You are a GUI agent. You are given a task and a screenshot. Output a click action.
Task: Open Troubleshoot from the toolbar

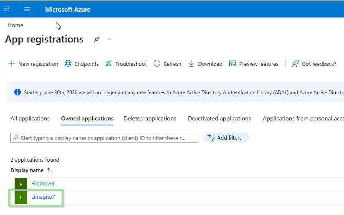[x=131, y=64]
